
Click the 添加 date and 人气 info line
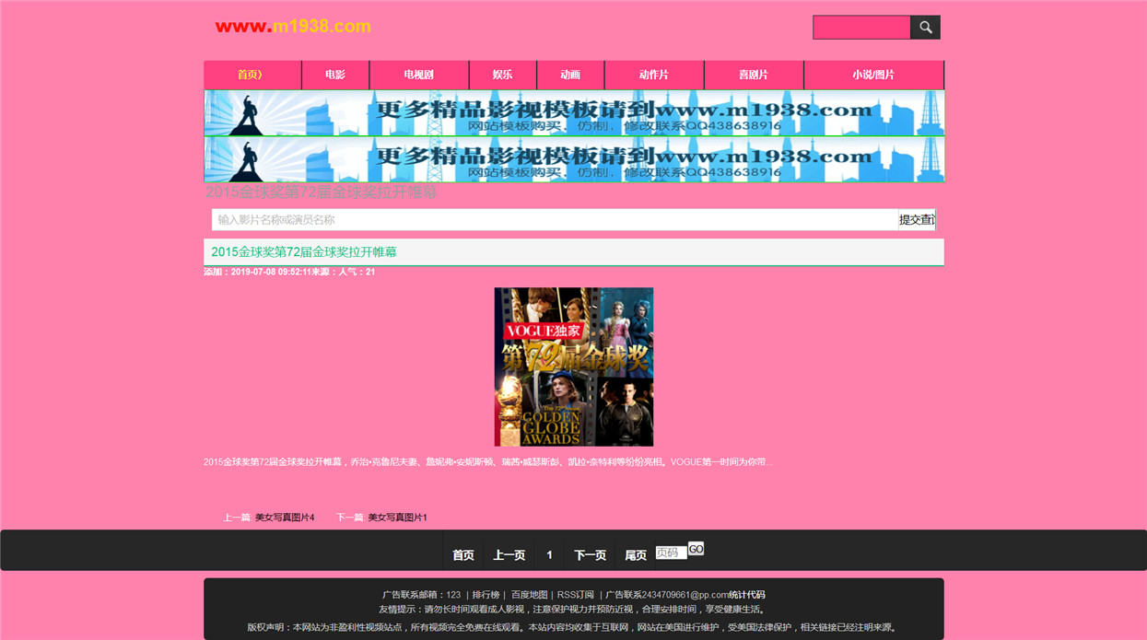coord(289,272)
